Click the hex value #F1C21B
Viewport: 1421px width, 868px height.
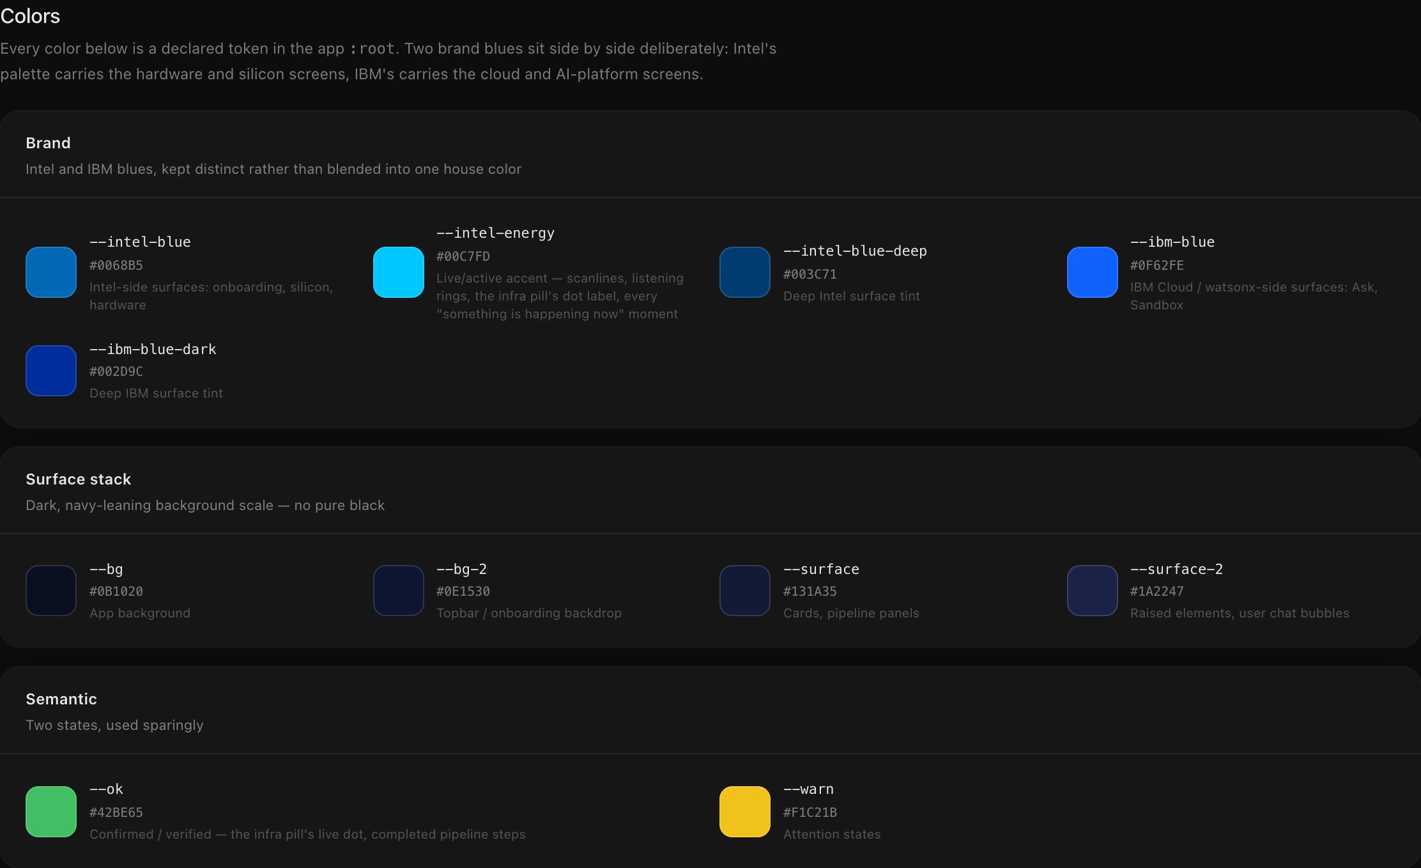click(810, 812)
